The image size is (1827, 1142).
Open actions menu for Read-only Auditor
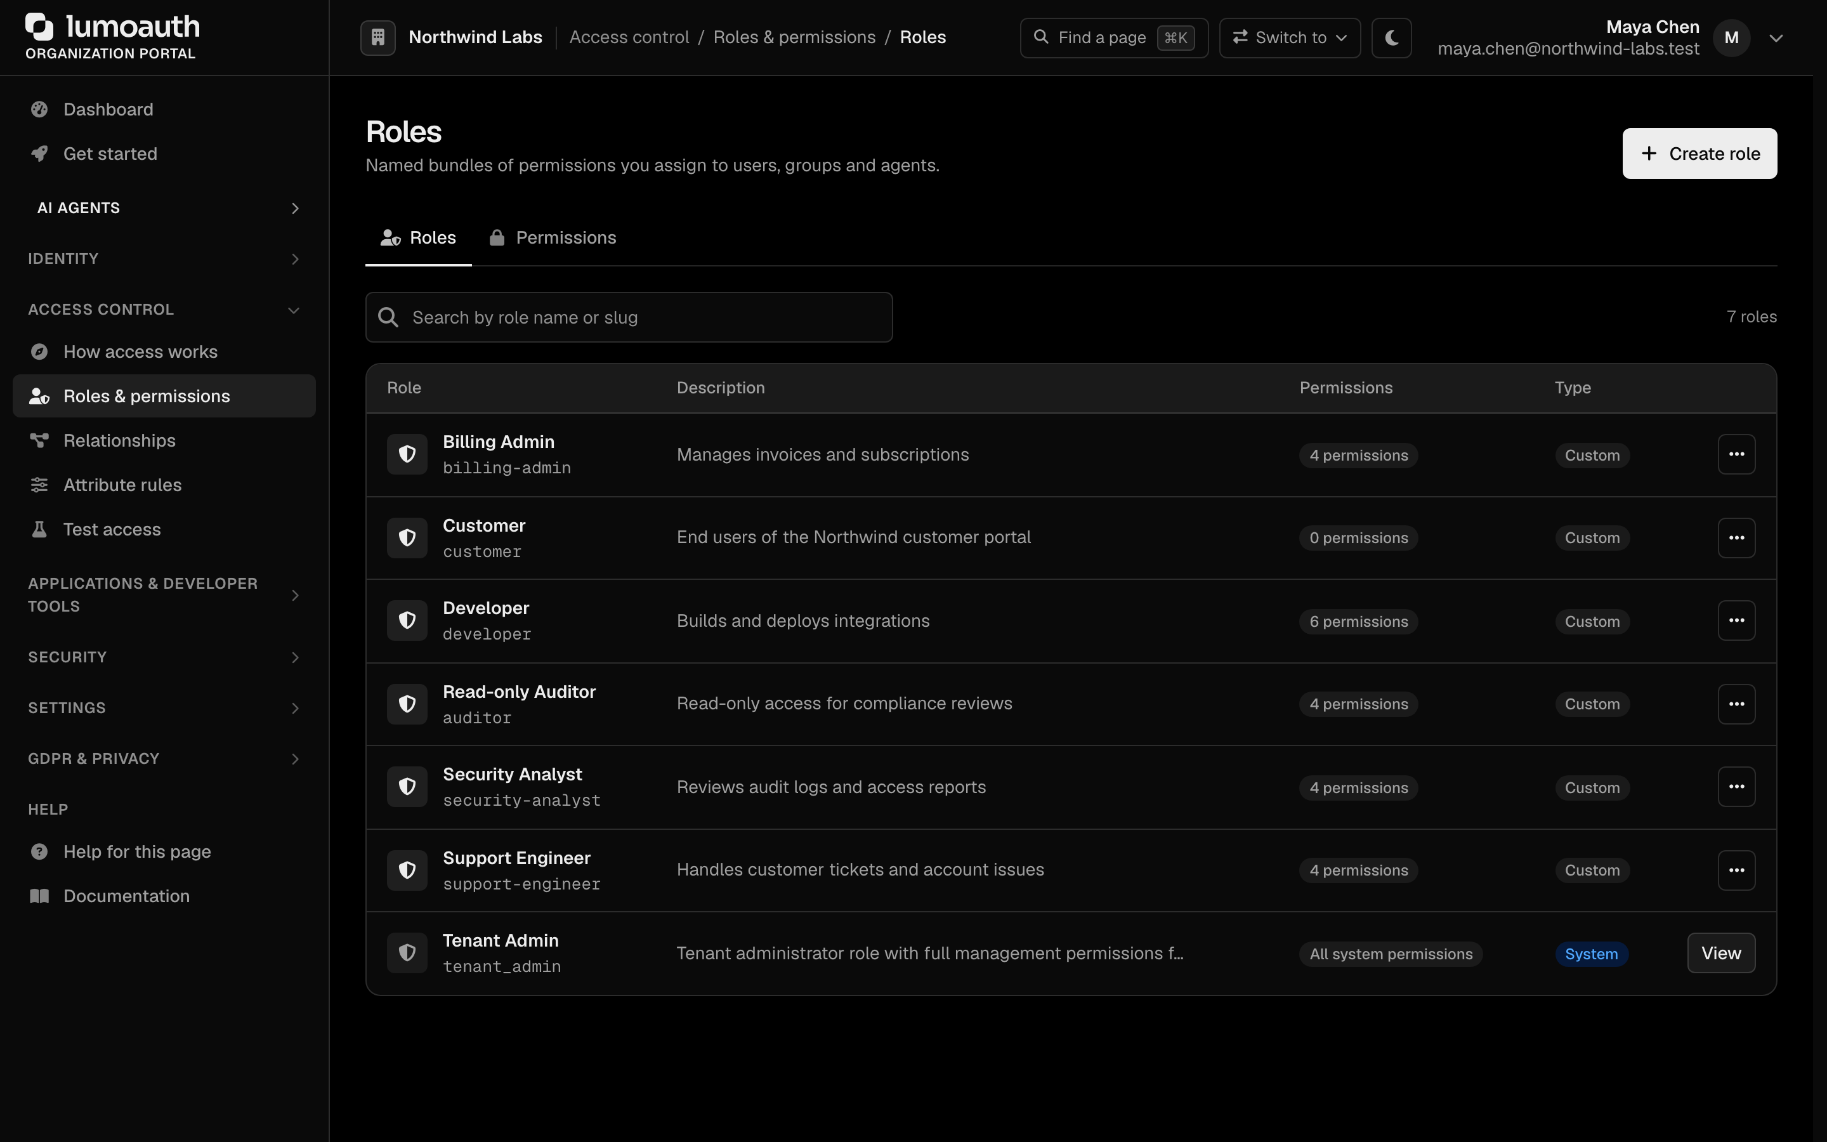pos(1736,704)
